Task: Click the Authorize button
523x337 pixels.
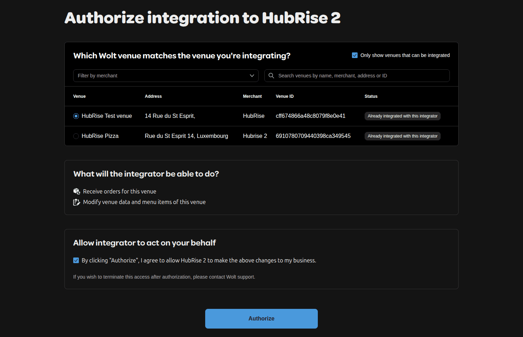Action: coord(261,318)
